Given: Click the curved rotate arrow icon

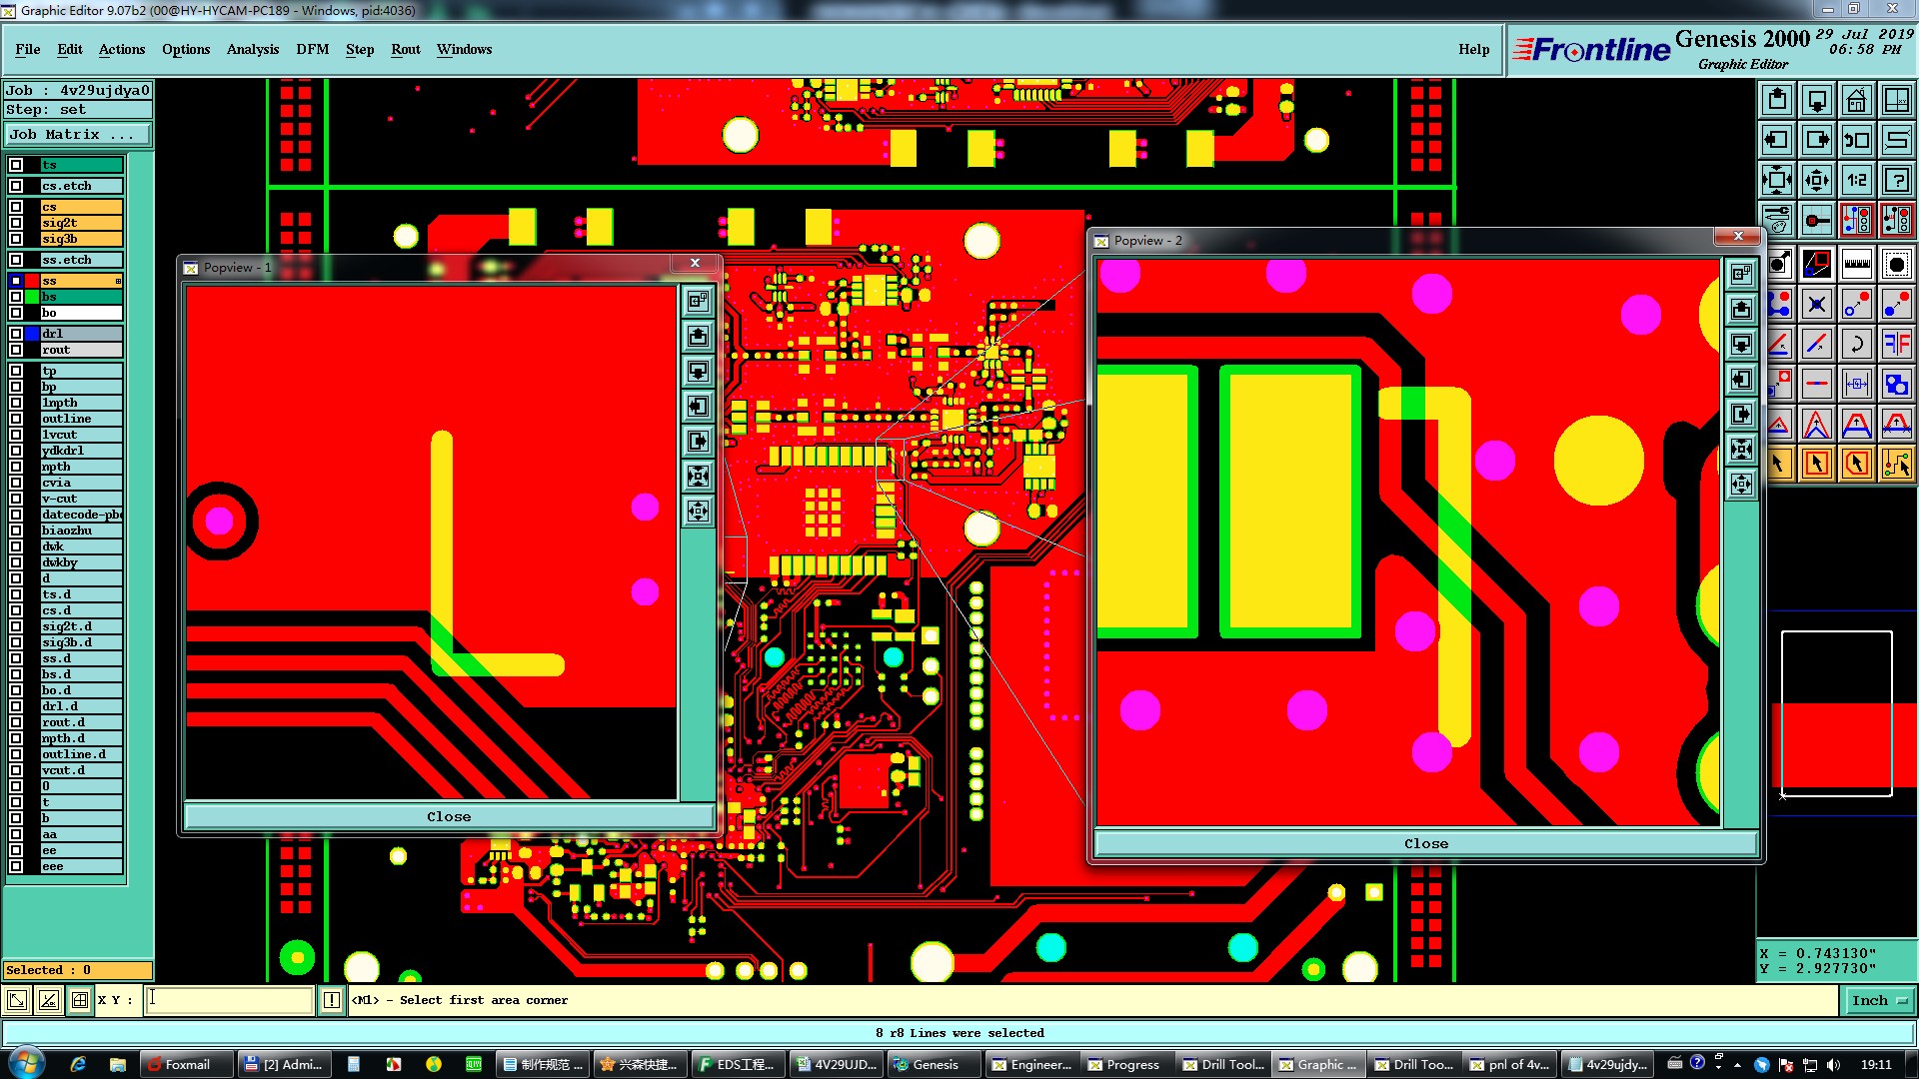Looking at the screenshot, I should (x=1857, y=345).
